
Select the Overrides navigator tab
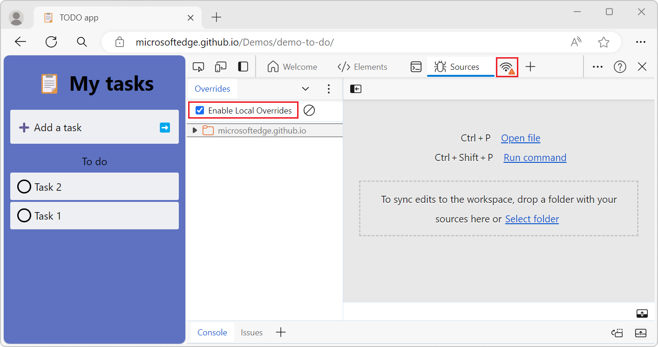tap(212, 89)
